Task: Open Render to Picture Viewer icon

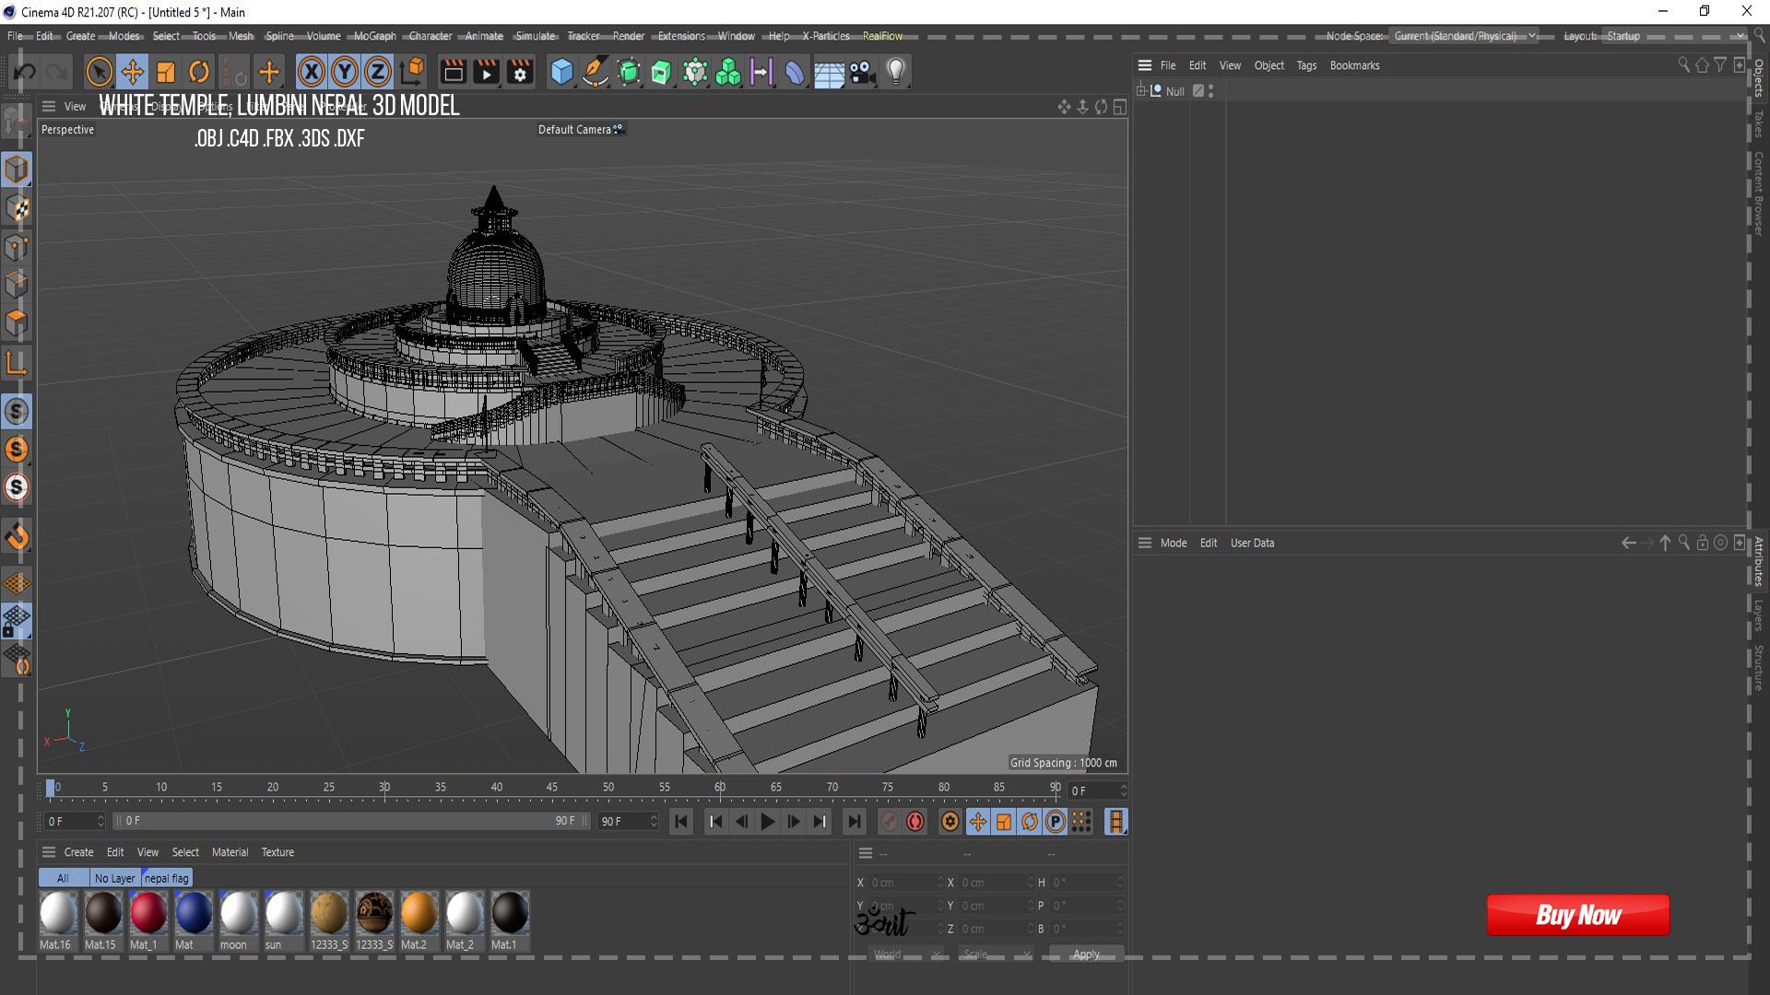Action: click(486, 72)
